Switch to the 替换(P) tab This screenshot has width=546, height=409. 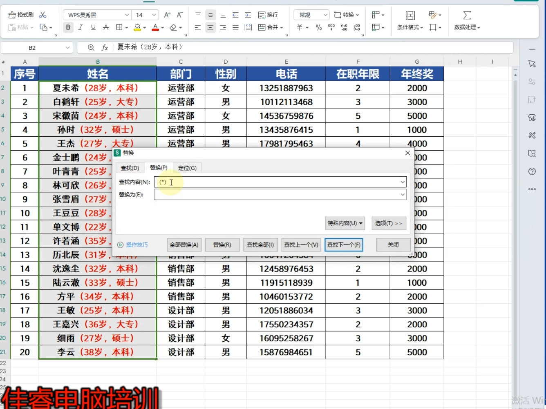(x=159, y=168)
